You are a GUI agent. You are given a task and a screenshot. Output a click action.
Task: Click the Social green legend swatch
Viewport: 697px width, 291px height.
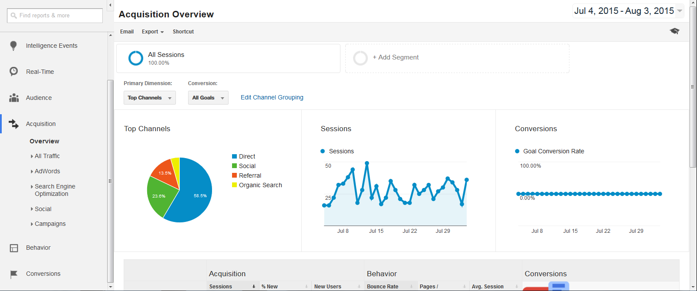[235, 166]
